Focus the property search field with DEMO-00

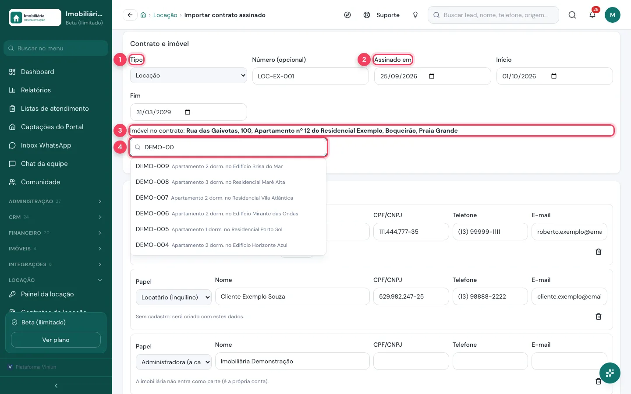pos(228,147)
